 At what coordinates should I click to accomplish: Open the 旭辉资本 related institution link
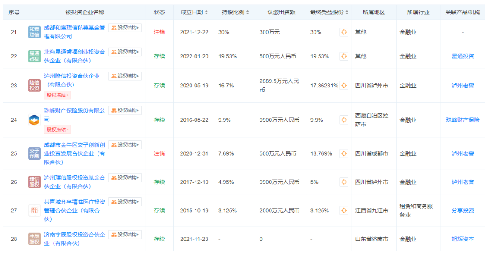click(x=462, y=239)
